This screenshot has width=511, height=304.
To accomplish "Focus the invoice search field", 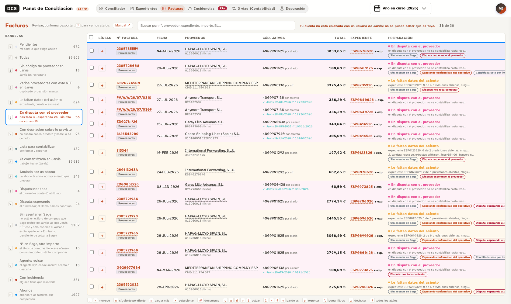I will pyautogui.click(x=216, y=26).
